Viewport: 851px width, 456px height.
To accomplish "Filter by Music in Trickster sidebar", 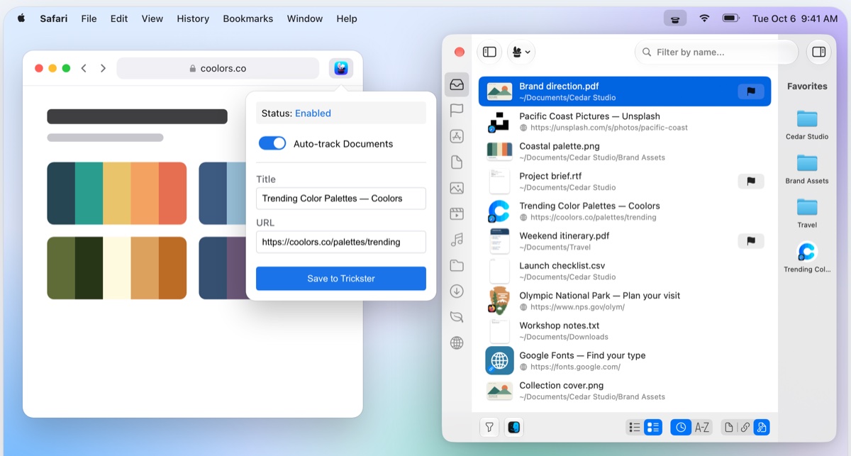I will point(457,240).
